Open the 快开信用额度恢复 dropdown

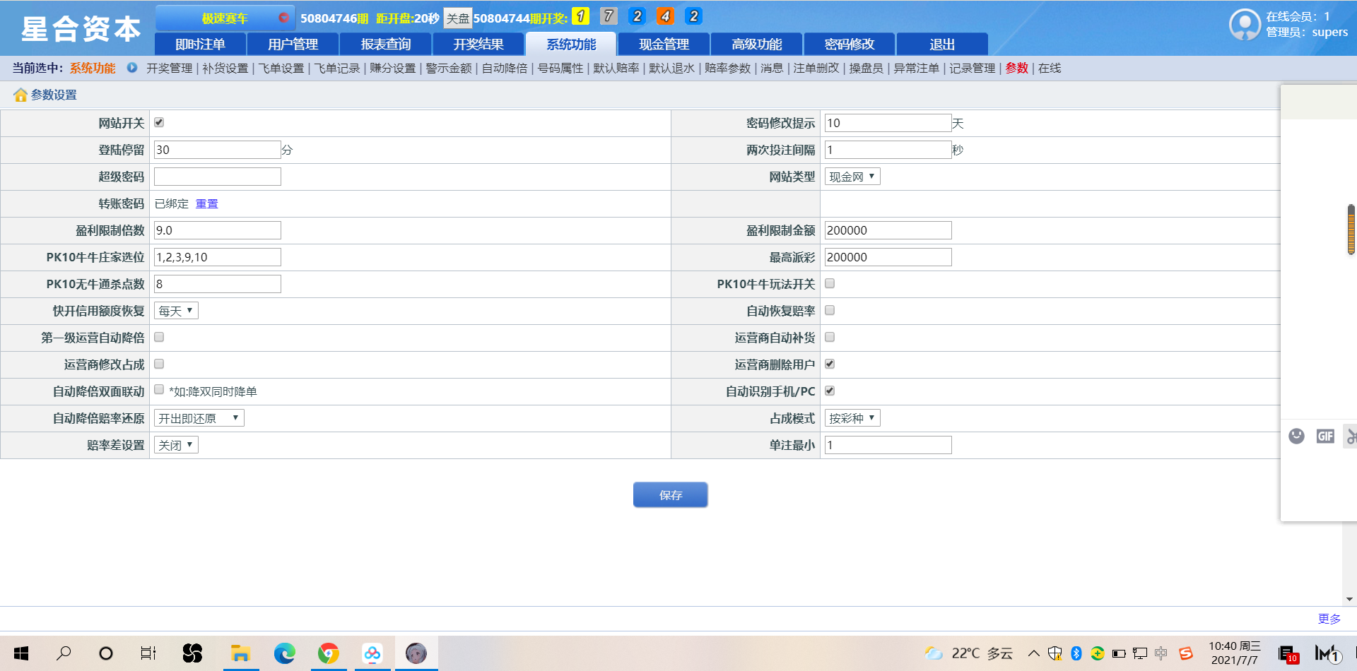click(x=176, y=311)
